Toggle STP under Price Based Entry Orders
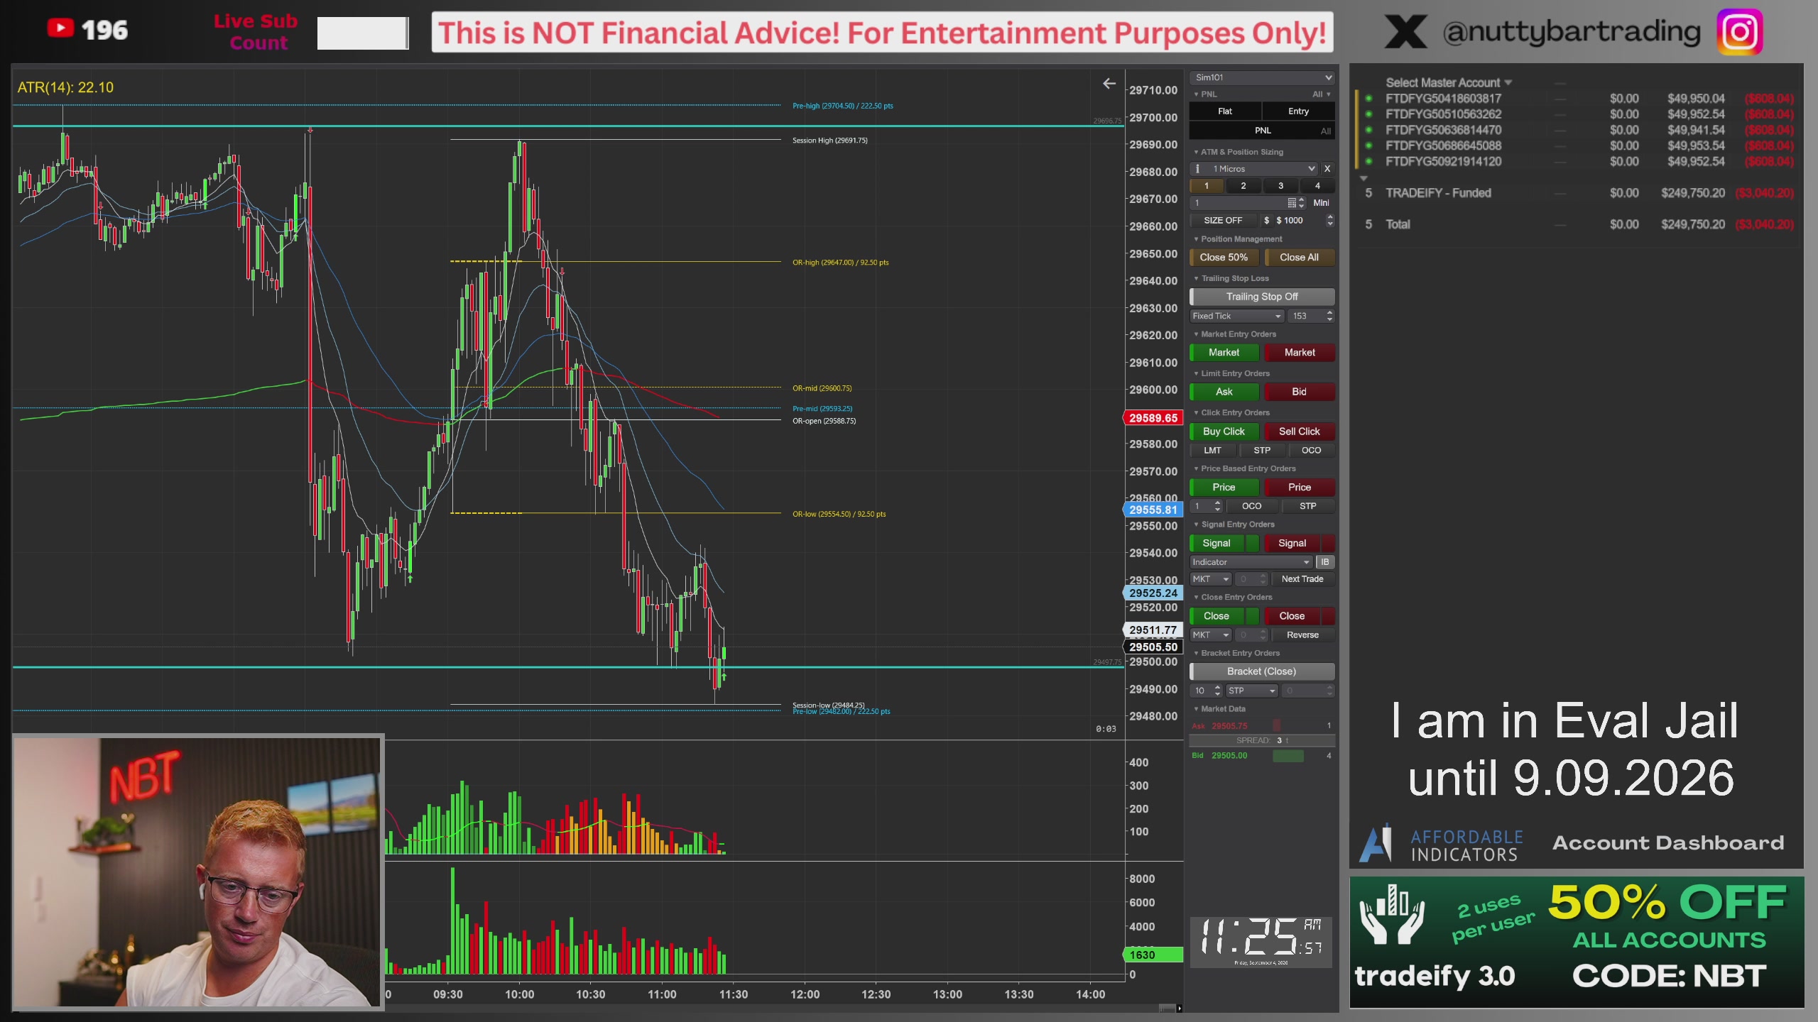This screenshot has height=1022, width=1818. [1307, 506]
